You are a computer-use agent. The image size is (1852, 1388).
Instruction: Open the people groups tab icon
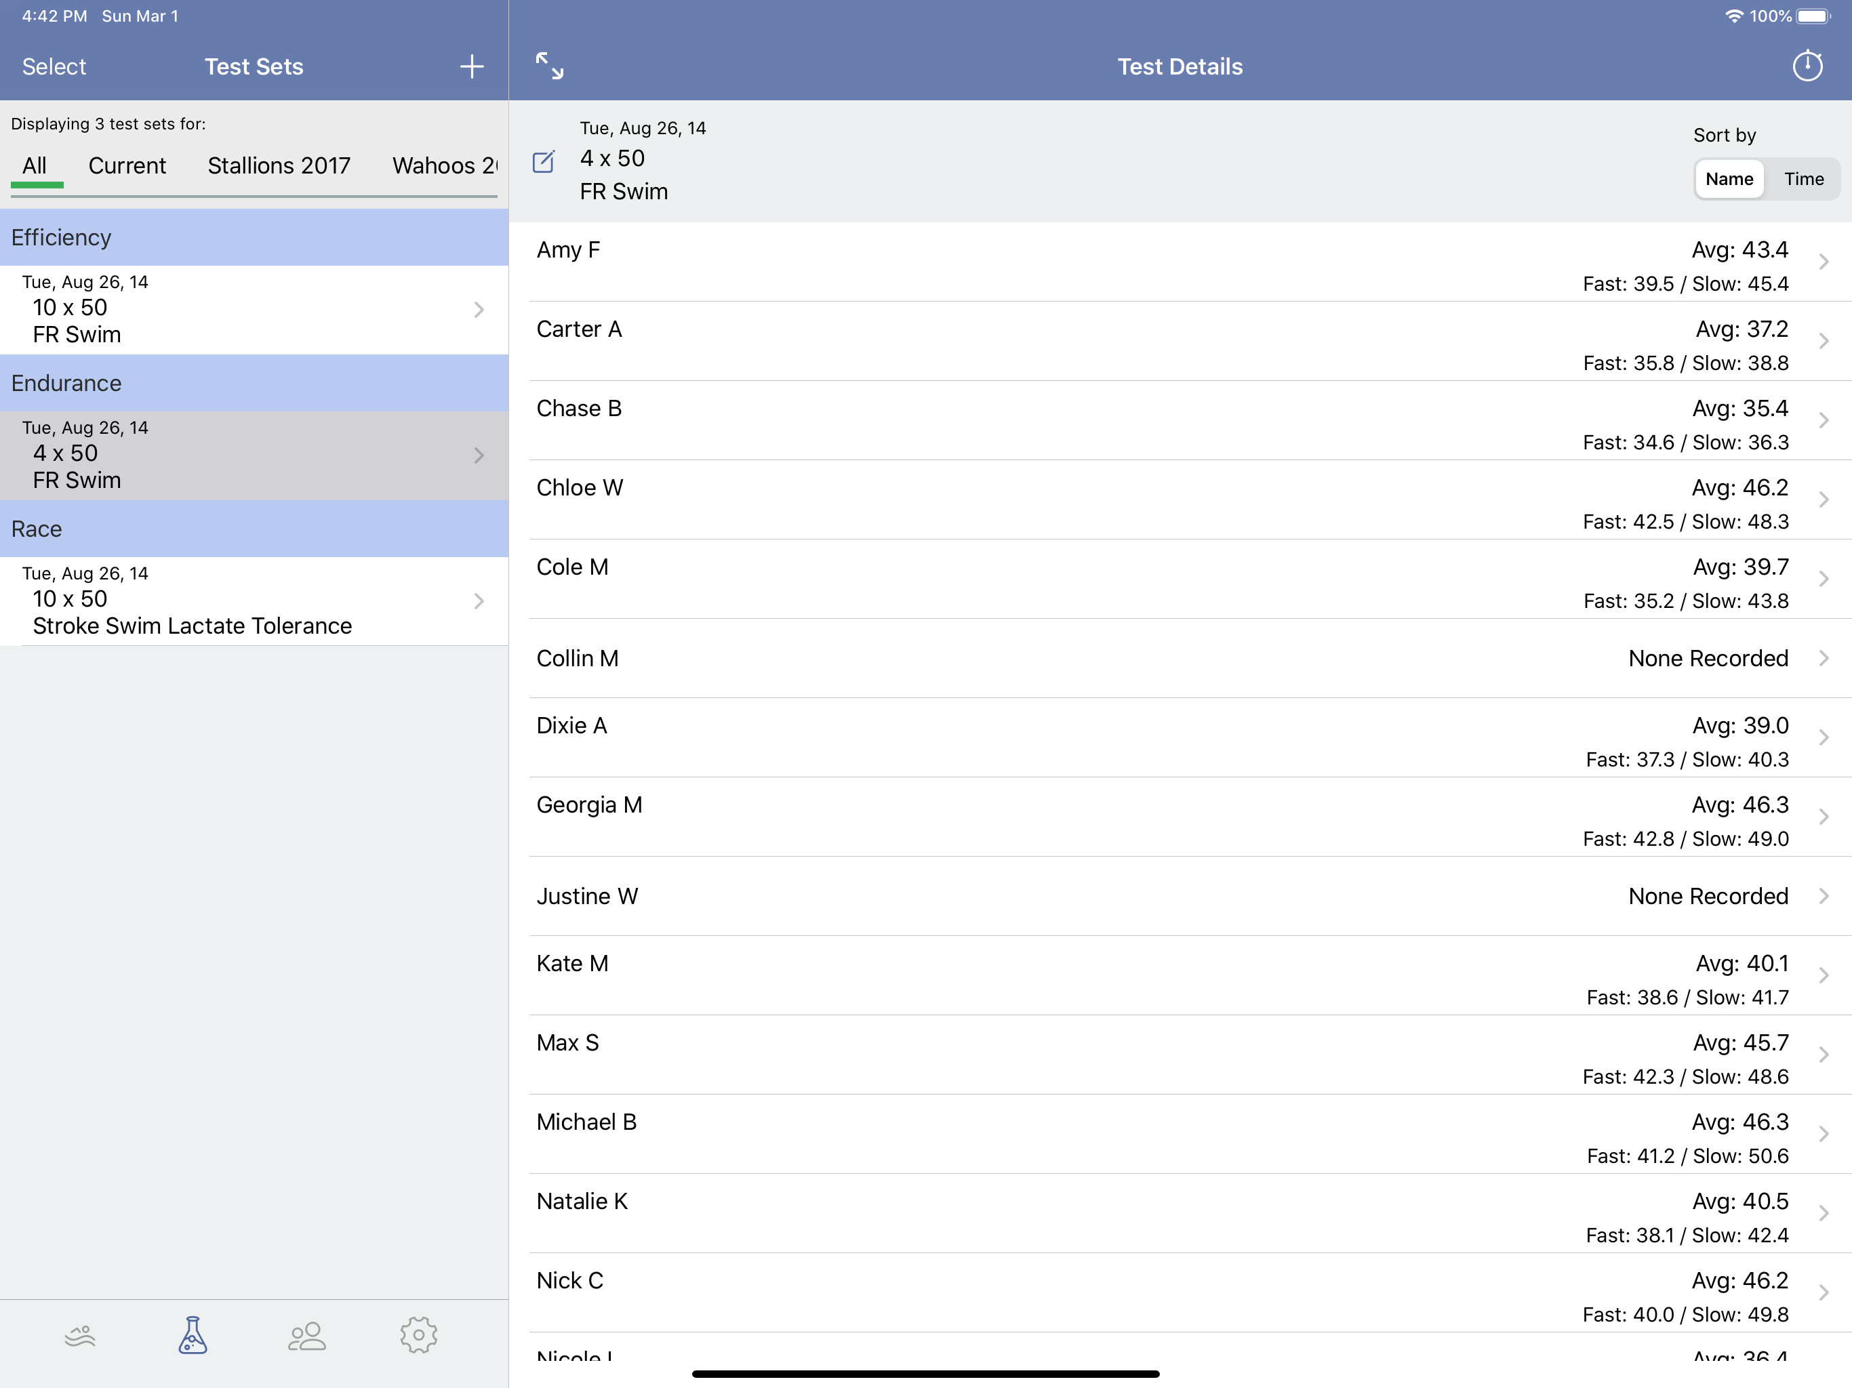306,1336
